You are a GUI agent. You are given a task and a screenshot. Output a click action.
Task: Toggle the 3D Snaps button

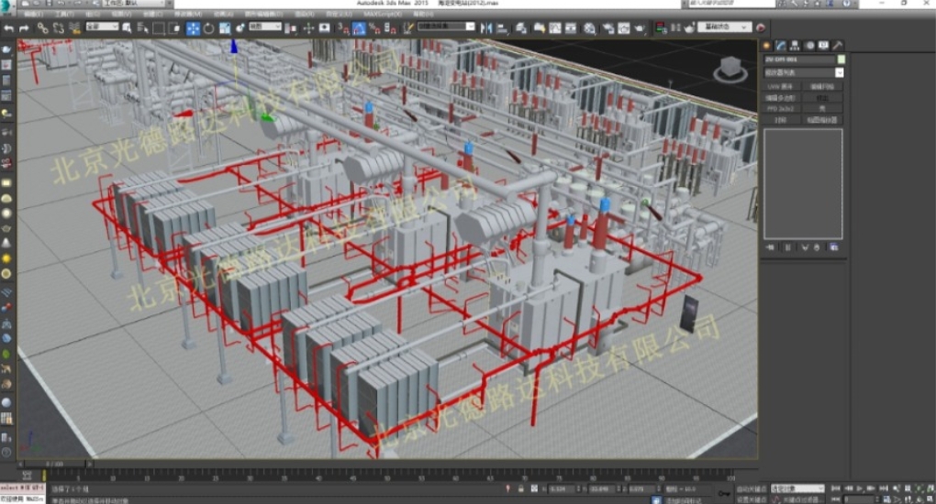344,28
